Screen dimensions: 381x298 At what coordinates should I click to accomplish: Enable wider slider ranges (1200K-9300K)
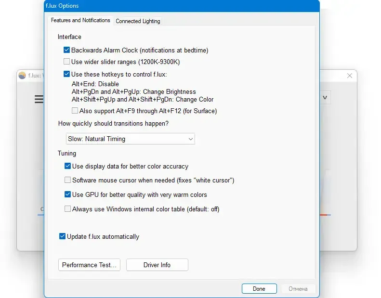coord(66,62)
